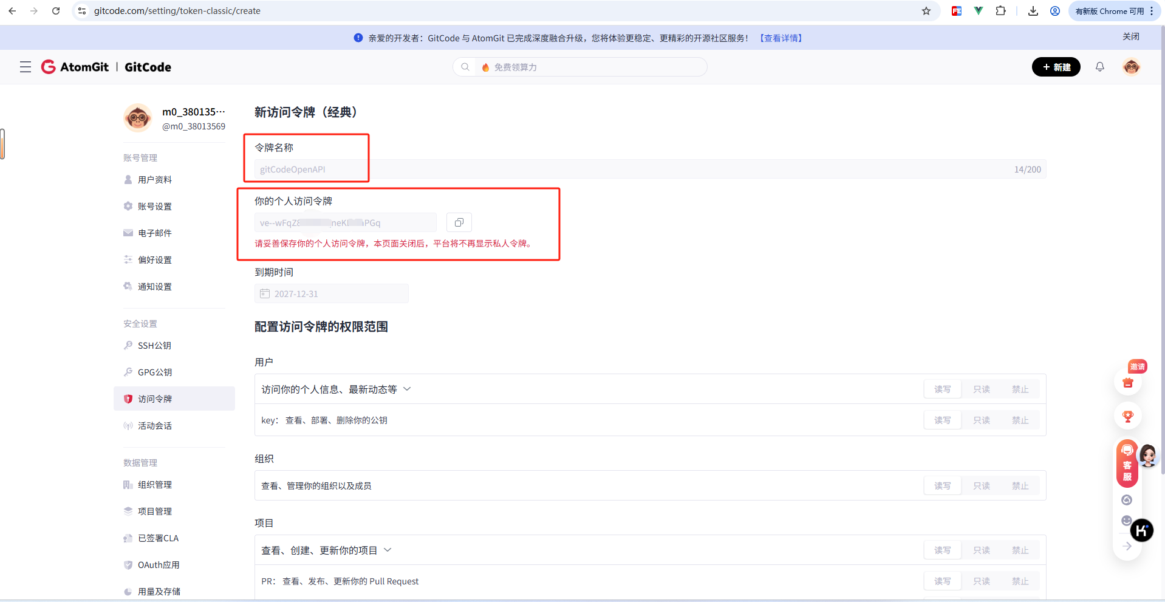
Task: Open the search magnifier in the top bar
Action: coord(465,67)
